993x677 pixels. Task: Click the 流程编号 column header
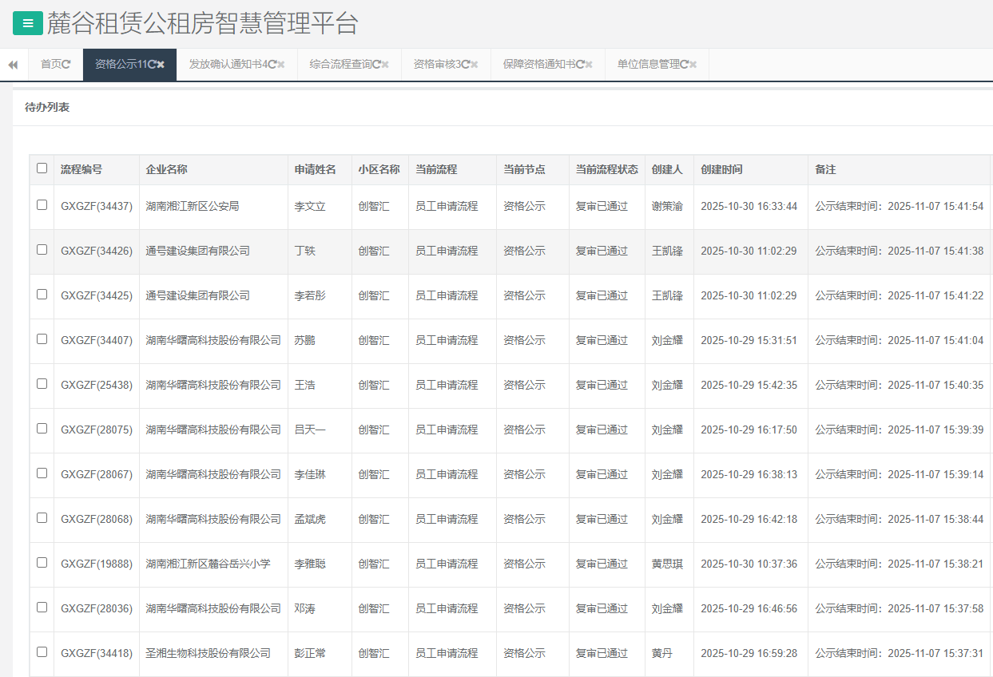click(x=81, y=170)
